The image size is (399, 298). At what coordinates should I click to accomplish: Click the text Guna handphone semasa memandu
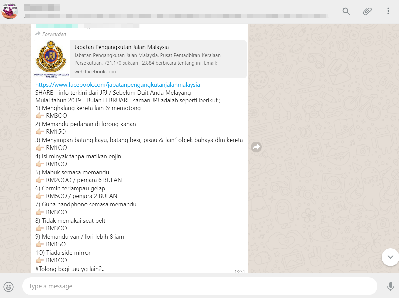click(89, 204)
